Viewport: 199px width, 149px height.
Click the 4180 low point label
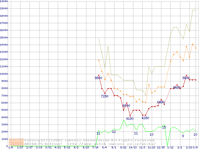pyautogui.click(x=130, y=118)
